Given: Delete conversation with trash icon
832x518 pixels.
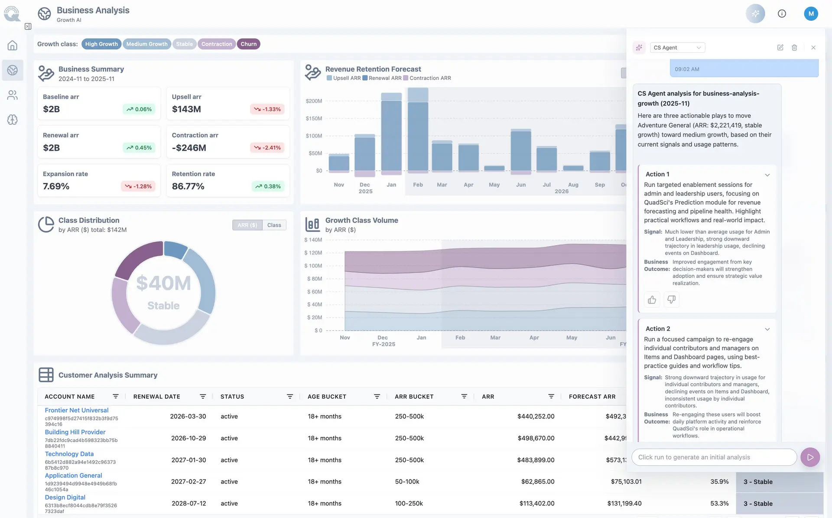Looking at the screenshot, I should pyautogui.click(x=794, y=48).
